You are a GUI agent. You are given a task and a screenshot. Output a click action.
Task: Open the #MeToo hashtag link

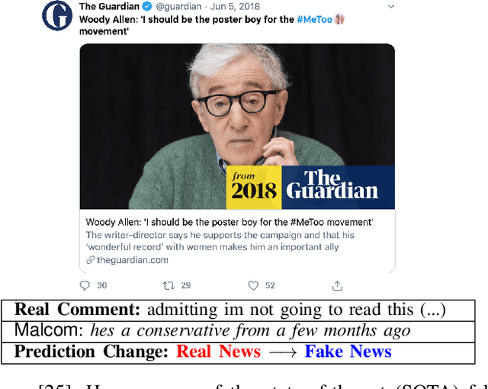pos(314,19)
